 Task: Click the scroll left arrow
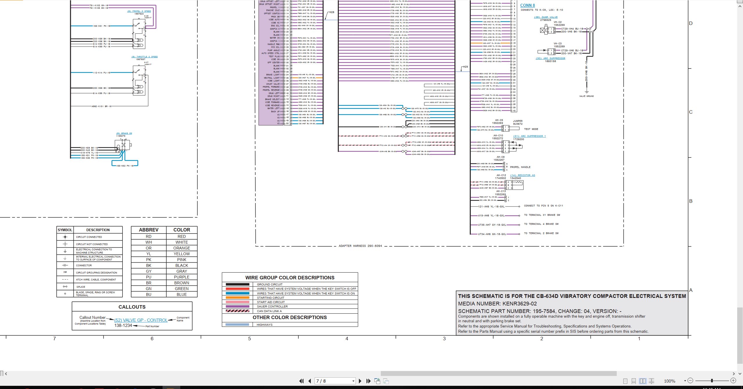[6, 374]
